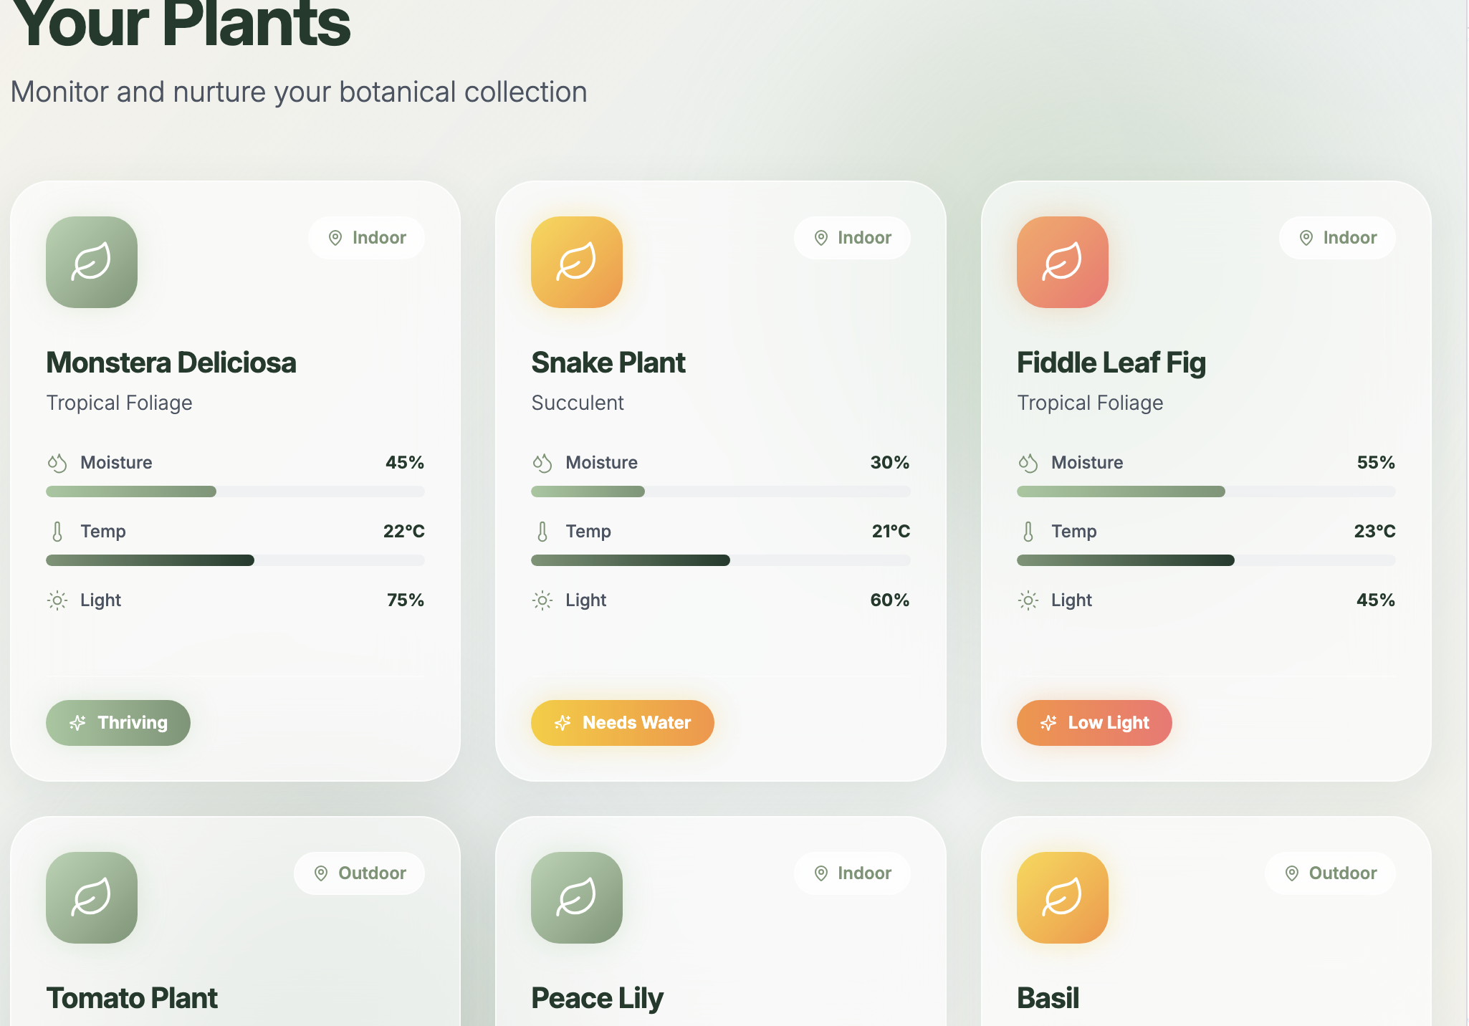Screen dimensions: 1469x1026
Task: Click the Tomato Plant green leaf icon
Action: (92, 898)
